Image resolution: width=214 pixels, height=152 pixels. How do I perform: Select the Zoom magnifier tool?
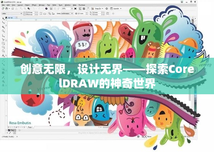(x=3, y=31)
